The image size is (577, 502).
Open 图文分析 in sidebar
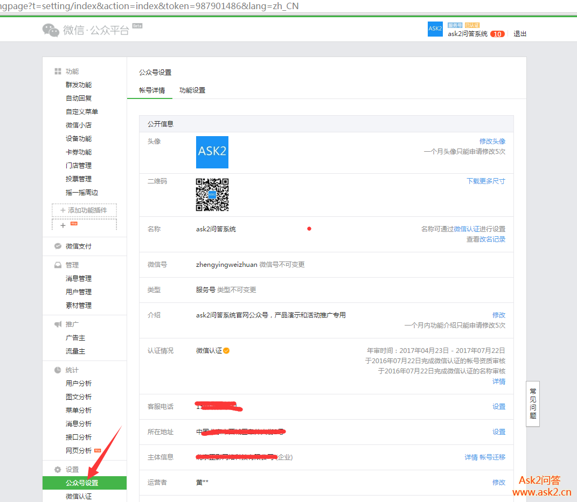(78, 397)
